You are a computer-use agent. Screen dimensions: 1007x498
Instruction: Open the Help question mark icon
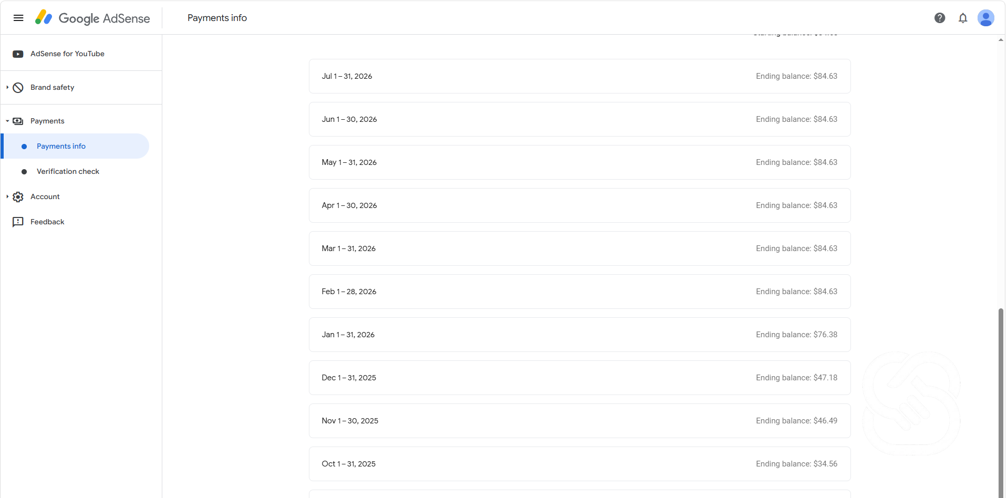pyautogui.click(x=940, y=18)
